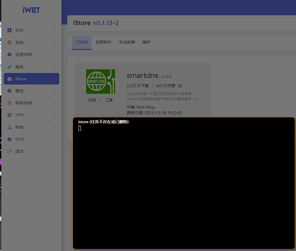This screenshot has height=251, width=296.
Task: Give smartdns a thumbs-up like
Action: click(180, 85)
